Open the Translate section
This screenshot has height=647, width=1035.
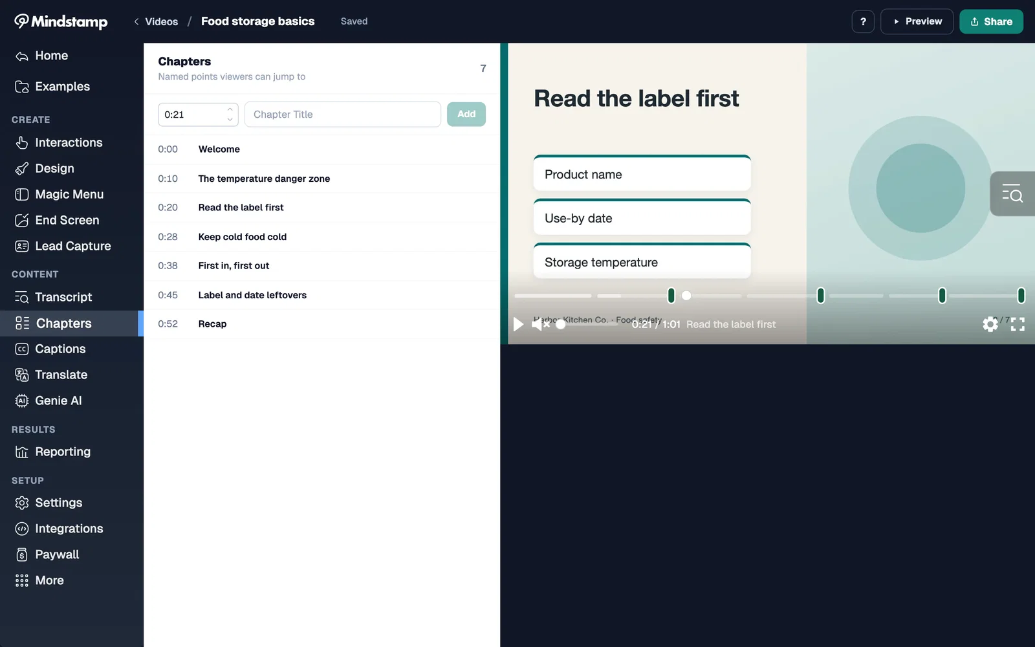pos(71,375)
